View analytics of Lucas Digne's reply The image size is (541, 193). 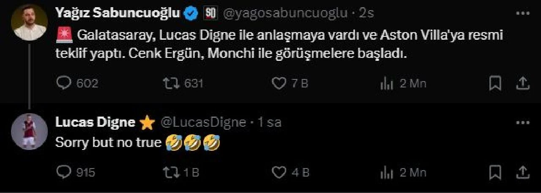point(387,172)
